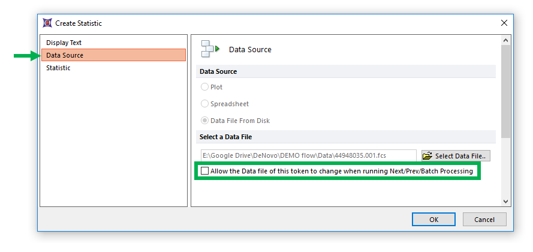
Task: Click the scrollbar down arrow
Action: pyautogui.click(x=505, y=202)
